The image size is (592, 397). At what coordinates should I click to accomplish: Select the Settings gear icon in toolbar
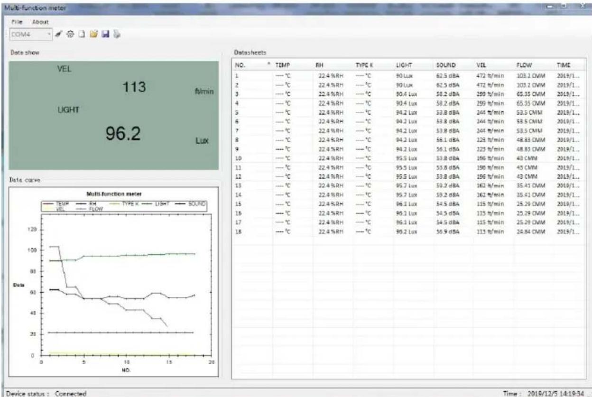[x=71, y=35]
